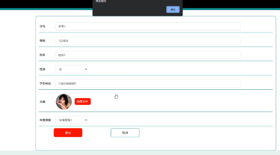Click the 学生电话 field label

(x=45, y=83)
